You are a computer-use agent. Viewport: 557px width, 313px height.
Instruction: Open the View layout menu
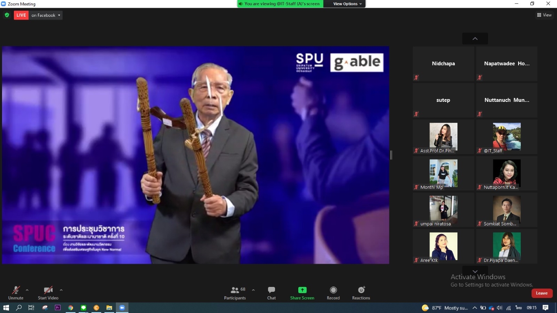pos(544,15)
